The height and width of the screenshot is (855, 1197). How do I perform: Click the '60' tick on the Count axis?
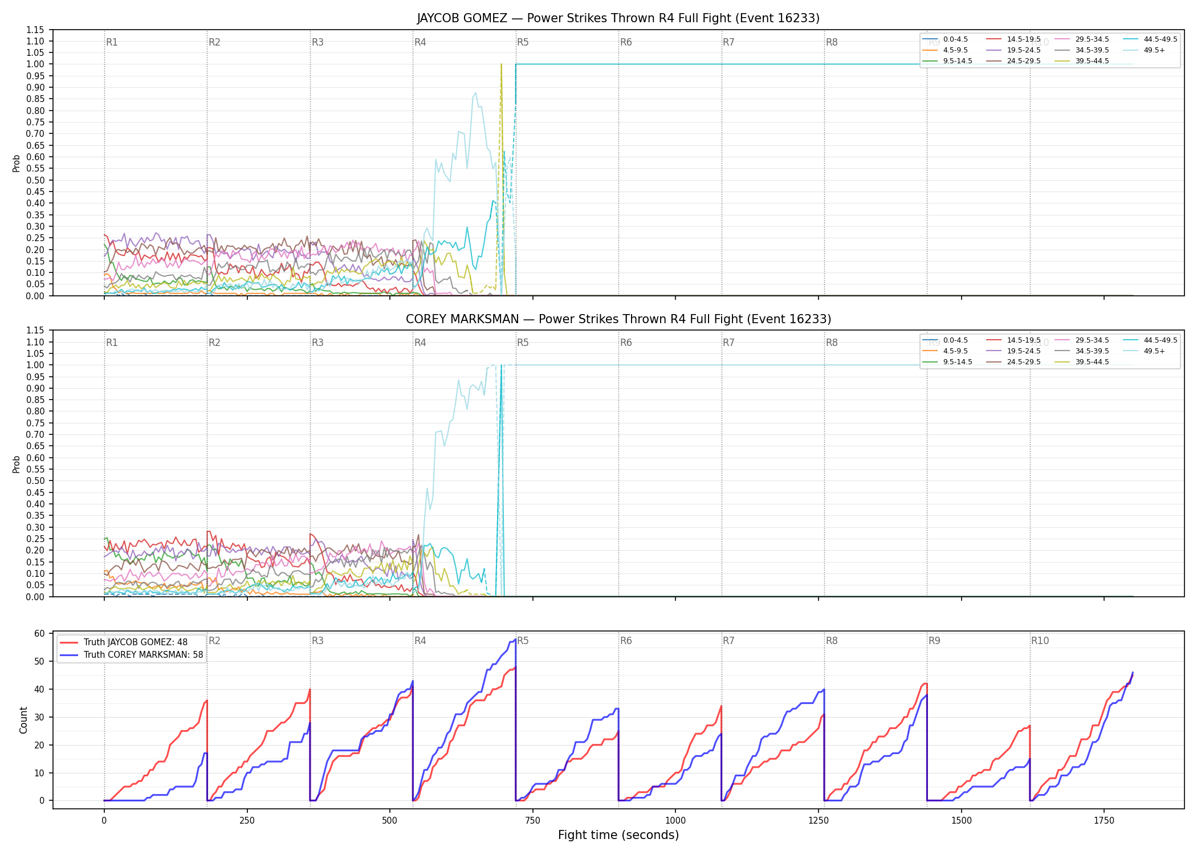coord(39,633)
